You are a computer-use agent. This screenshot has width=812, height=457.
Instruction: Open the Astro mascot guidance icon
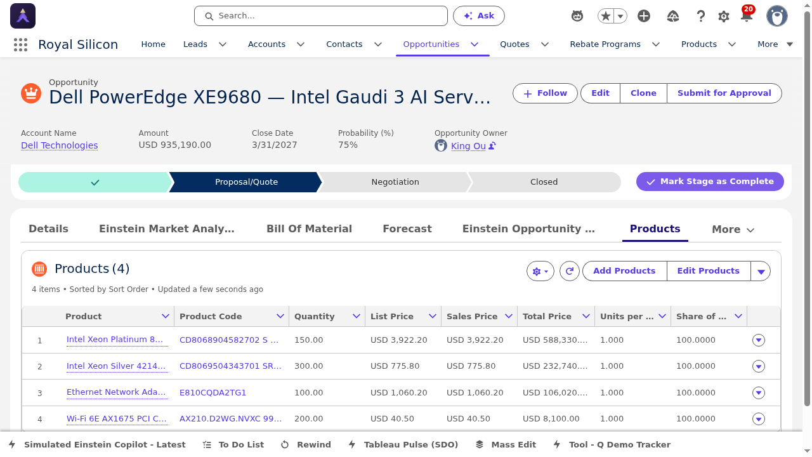577,16
